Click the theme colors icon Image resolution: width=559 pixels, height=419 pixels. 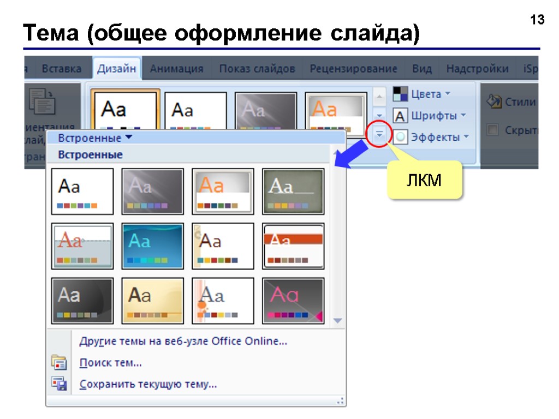(400, 94)
